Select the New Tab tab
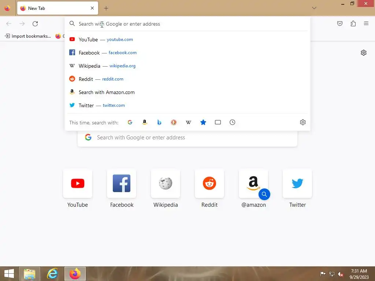The width and height of the screenshot is (375, 281). click(x=57, y=8)
